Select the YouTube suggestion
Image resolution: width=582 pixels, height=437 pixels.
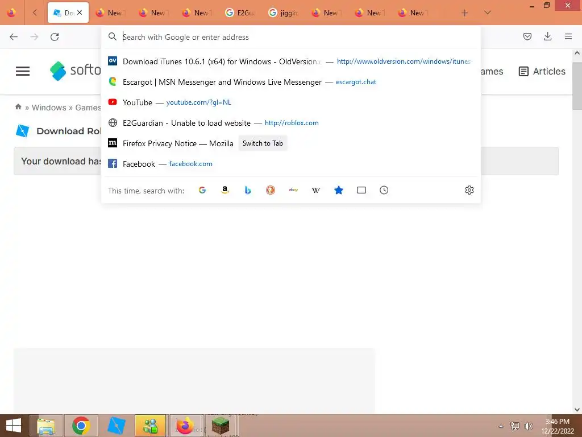point(291,102)
